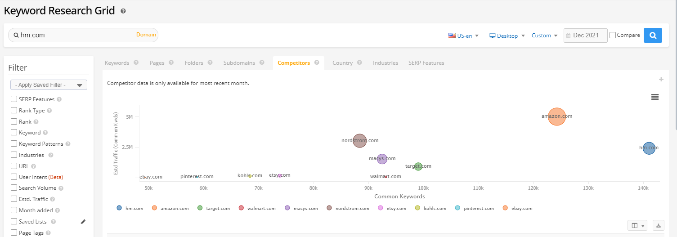Tick the User Intent filter checkbox

(x=14, y=177)
